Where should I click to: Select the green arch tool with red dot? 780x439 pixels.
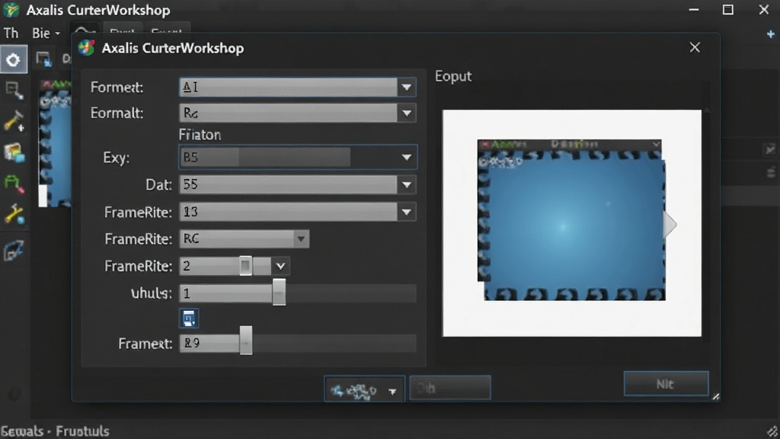point(14,184)
